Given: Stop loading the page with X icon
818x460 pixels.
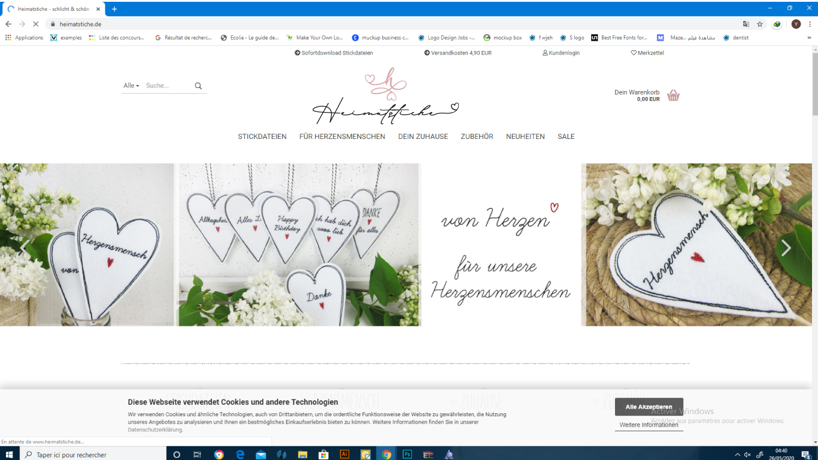Looking at the screenshot, I should [x=36, y=24].
